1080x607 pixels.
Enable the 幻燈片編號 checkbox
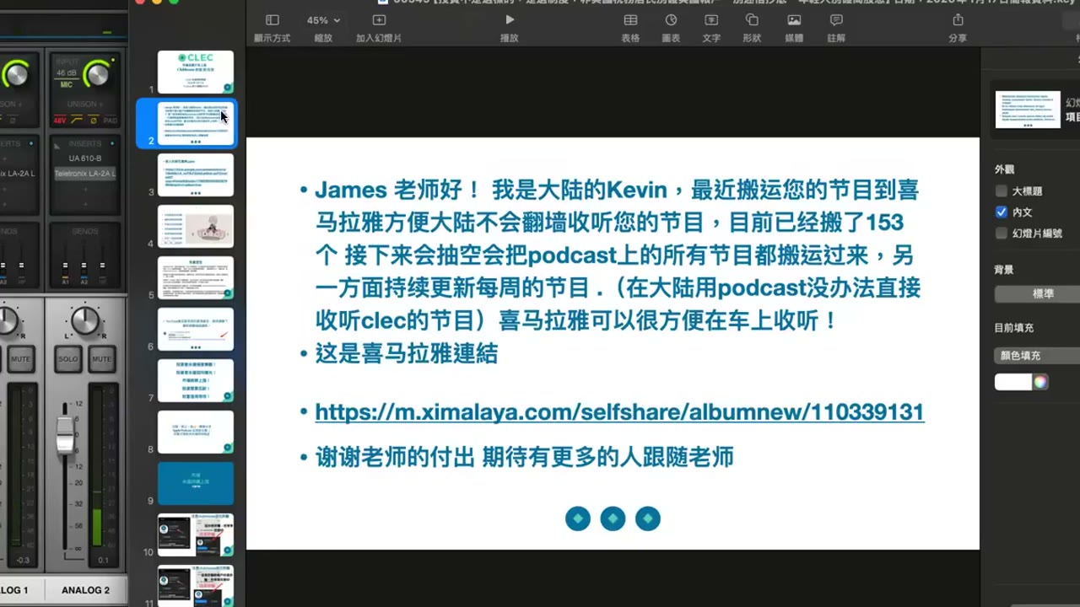(1002, 234)
